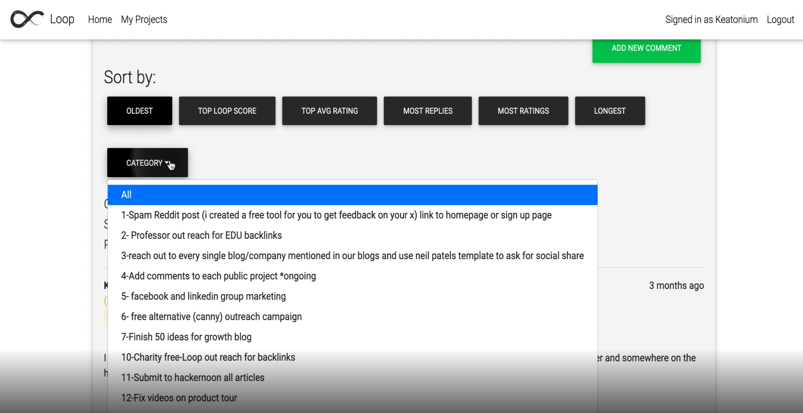Choose facebook and linkedin group marketing
This screenshot has height=413, width=803.
pos(353,296)
